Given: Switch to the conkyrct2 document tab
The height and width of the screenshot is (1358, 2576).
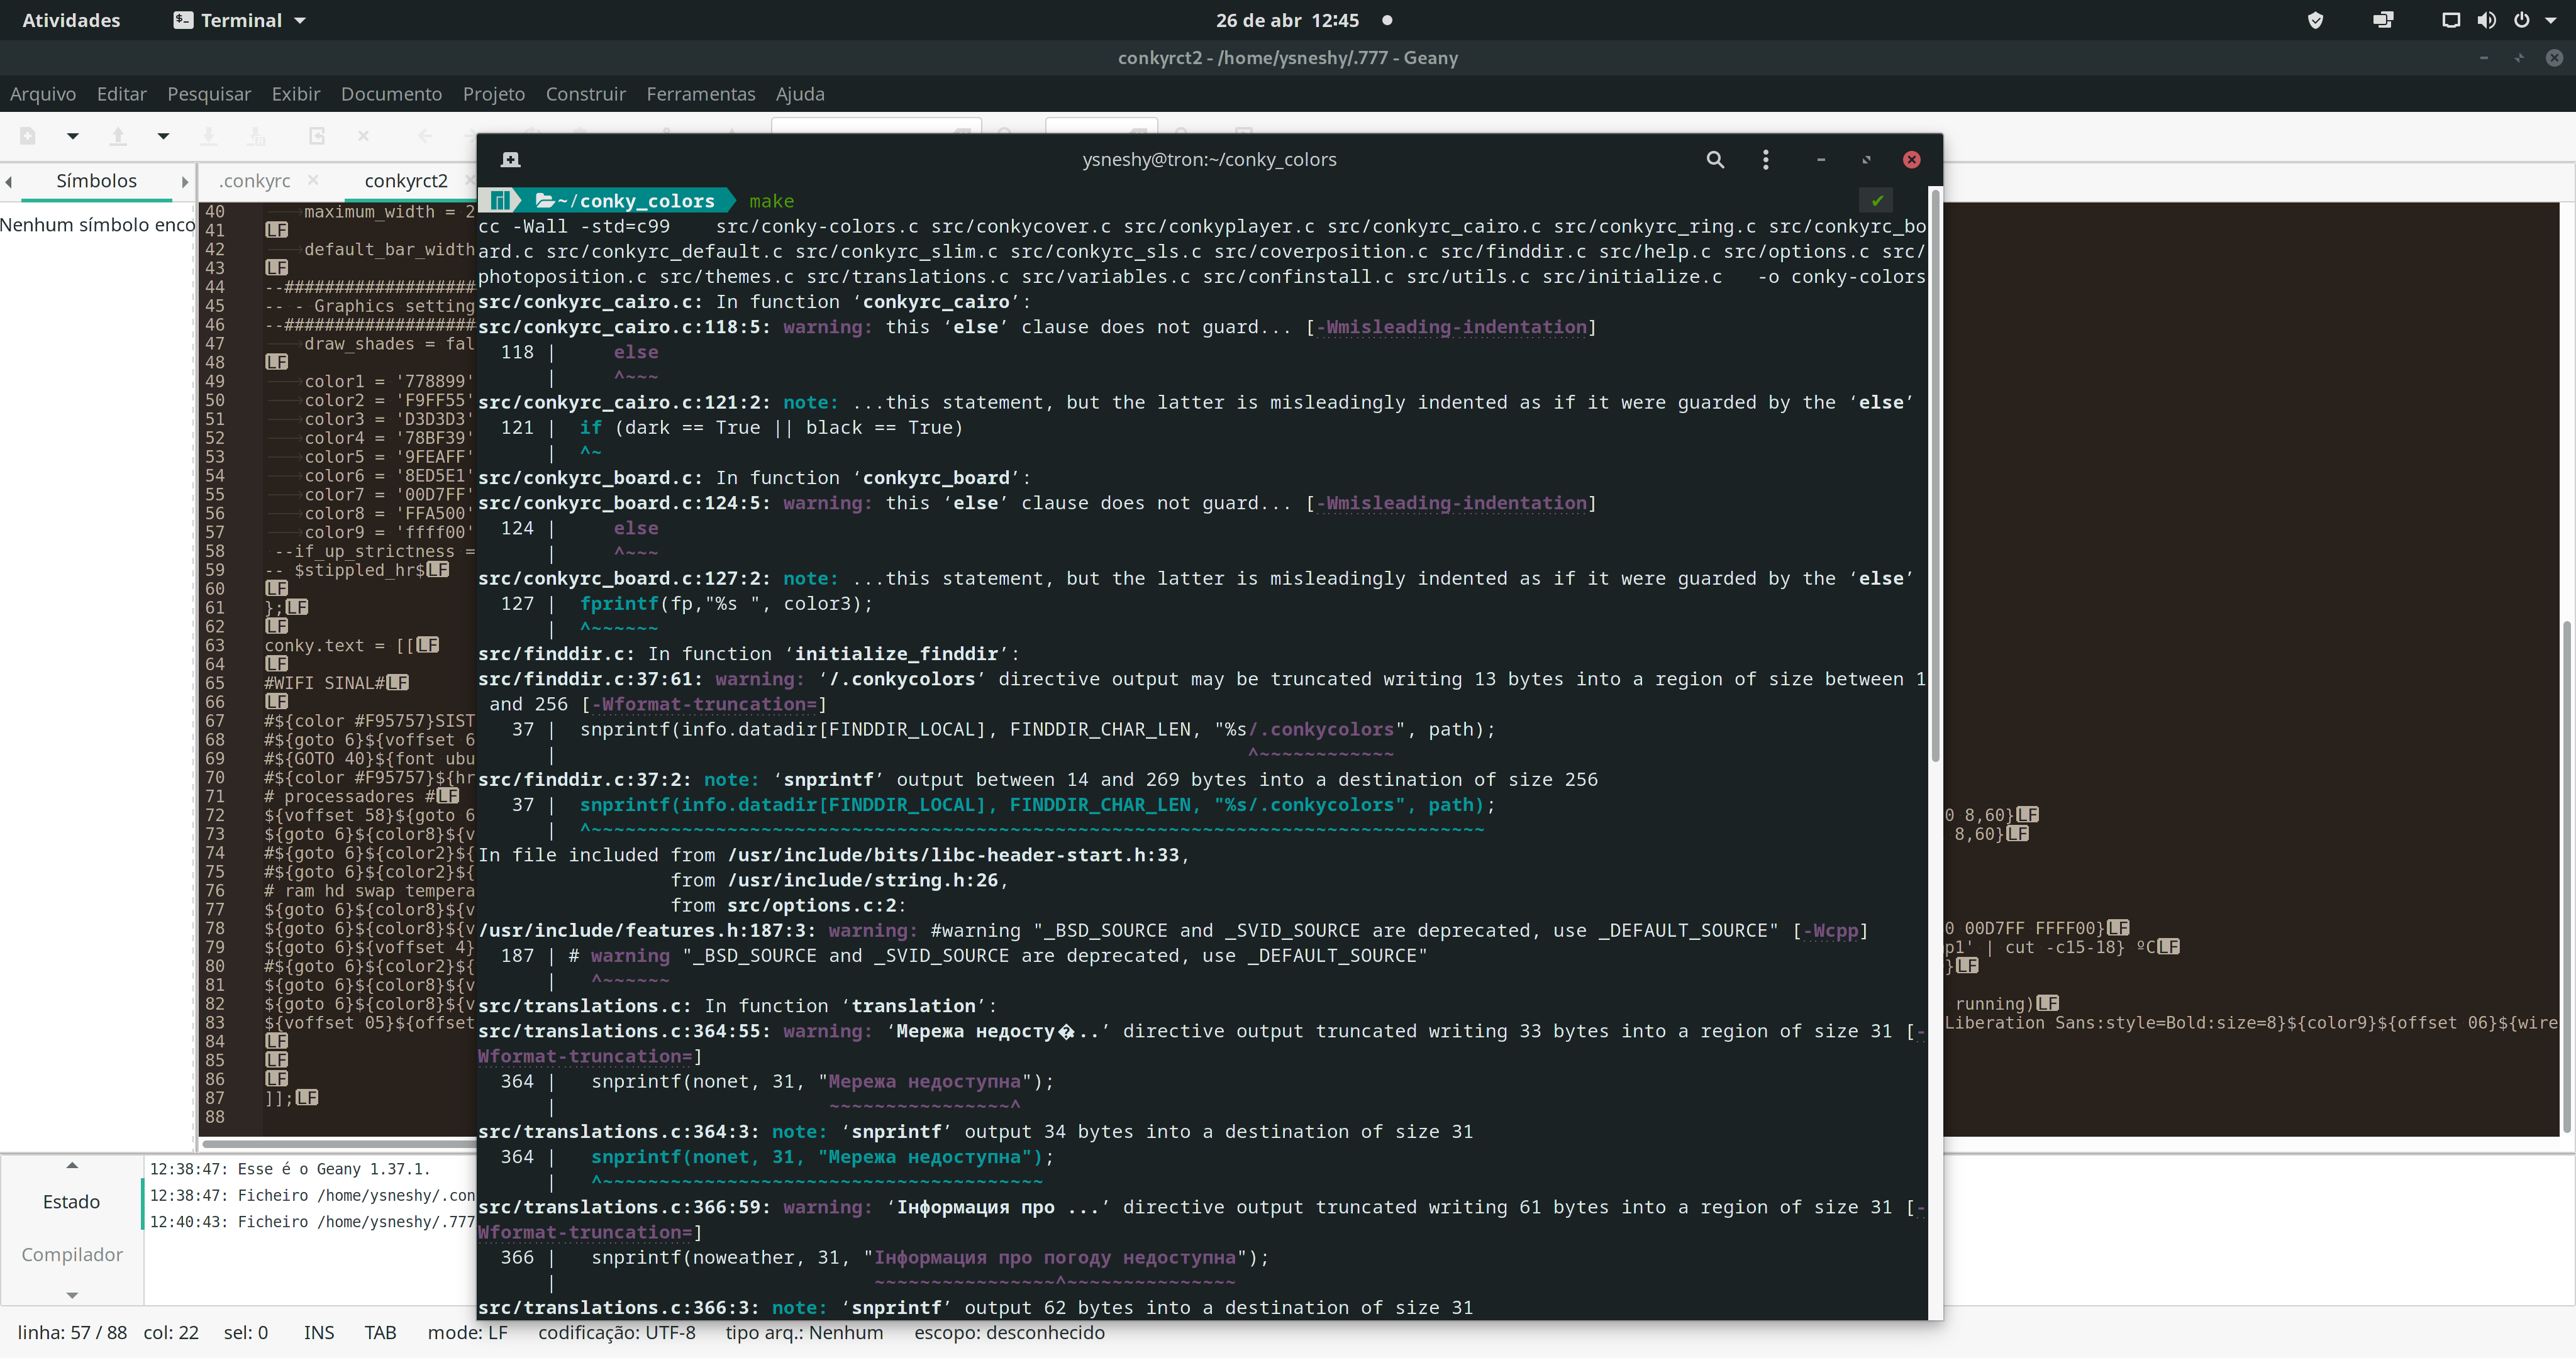Looking at the screenshot, I should click(x=406, y=181).
